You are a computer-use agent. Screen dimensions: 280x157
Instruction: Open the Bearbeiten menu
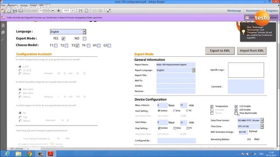coord(13,5)
